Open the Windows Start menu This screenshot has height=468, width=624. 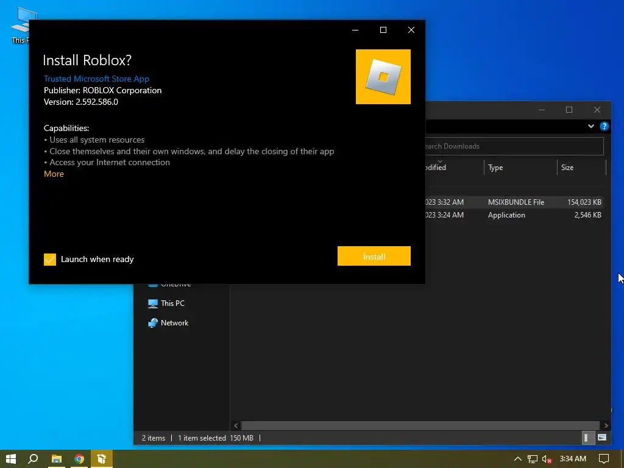[x=11, y=459]
